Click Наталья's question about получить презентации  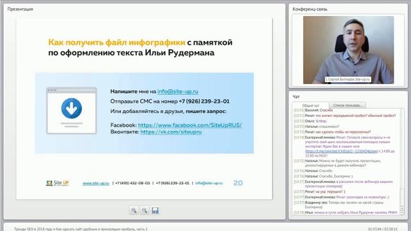pos(337,163)
